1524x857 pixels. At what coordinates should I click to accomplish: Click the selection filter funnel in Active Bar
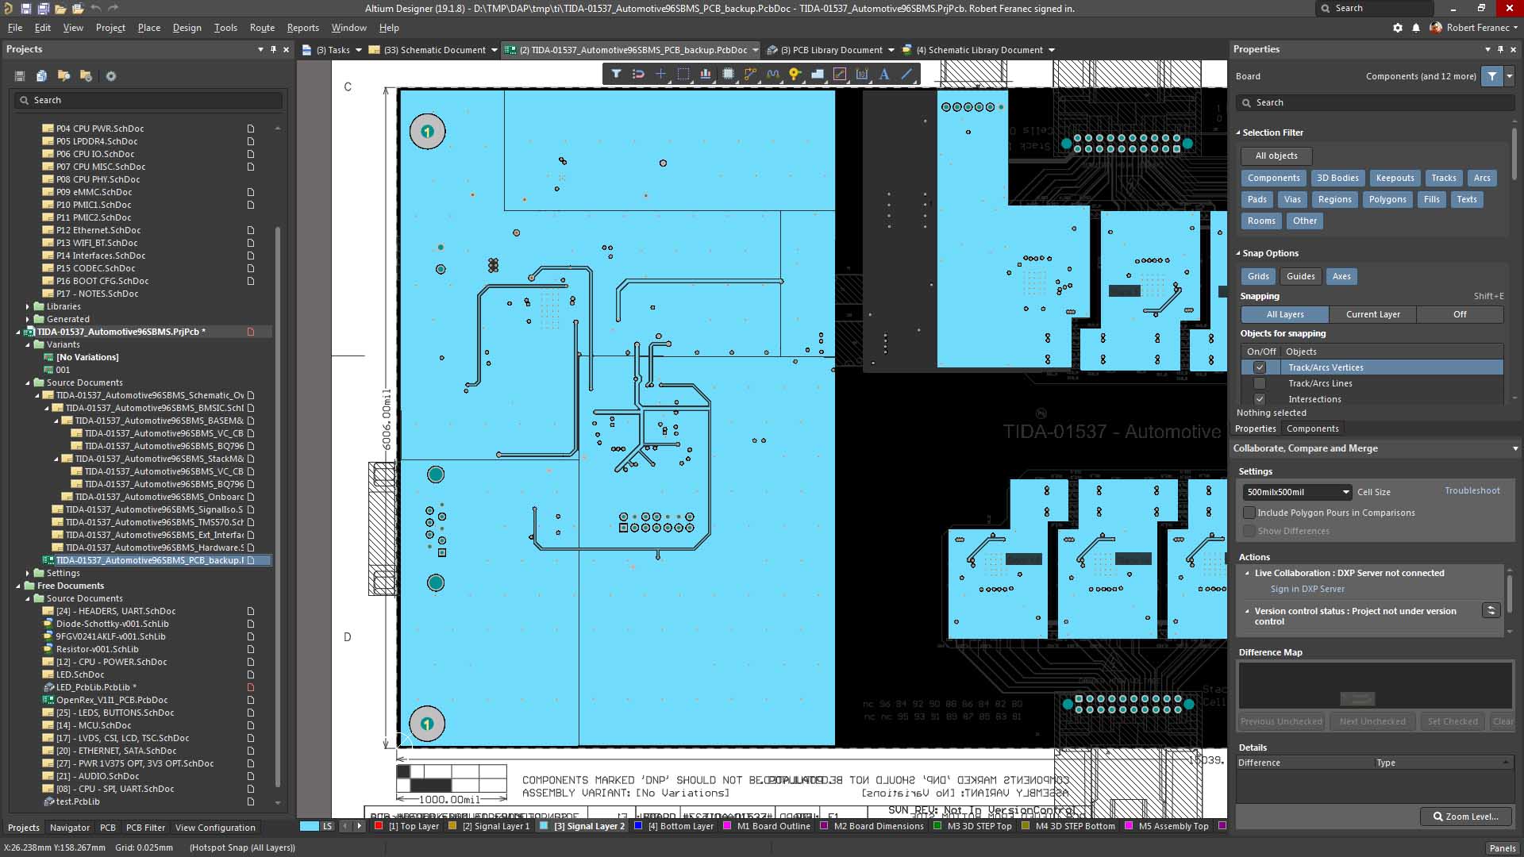tap(616, 74)
